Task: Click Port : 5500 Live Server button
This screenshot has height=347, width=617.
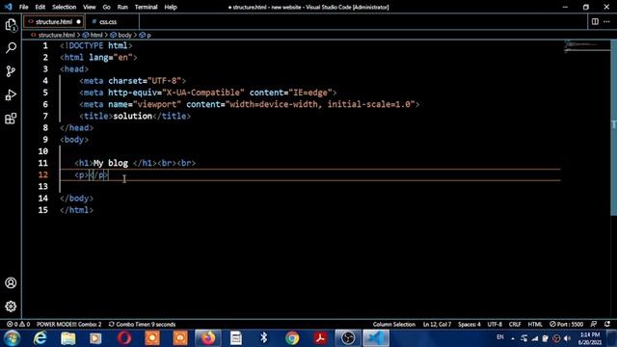Action: point(566,324)
